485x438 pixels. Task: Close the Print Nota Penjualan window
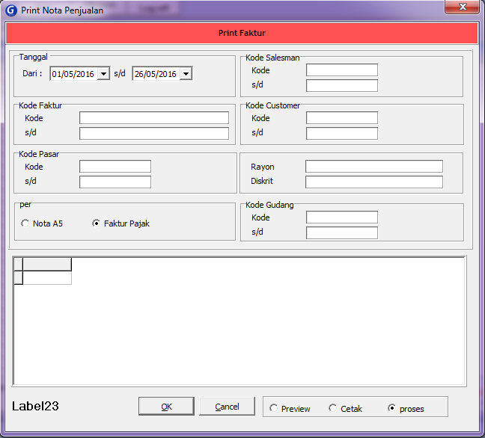pos(461,7)
